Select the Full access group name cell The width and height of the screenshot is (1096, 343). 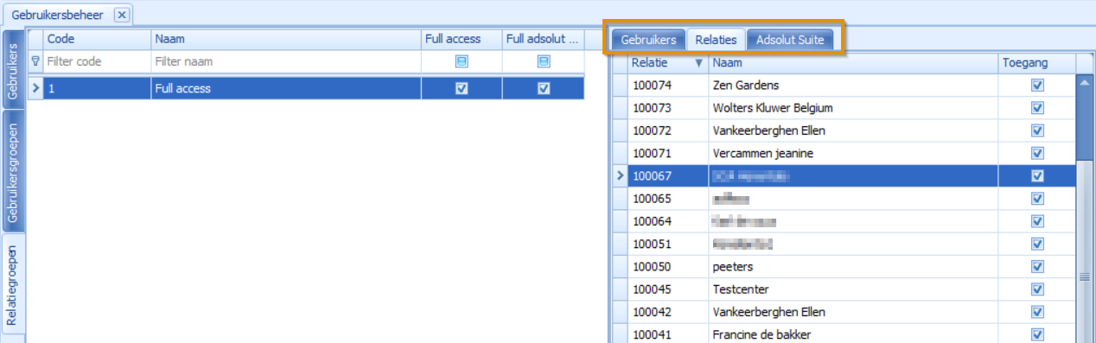point(286,88)
